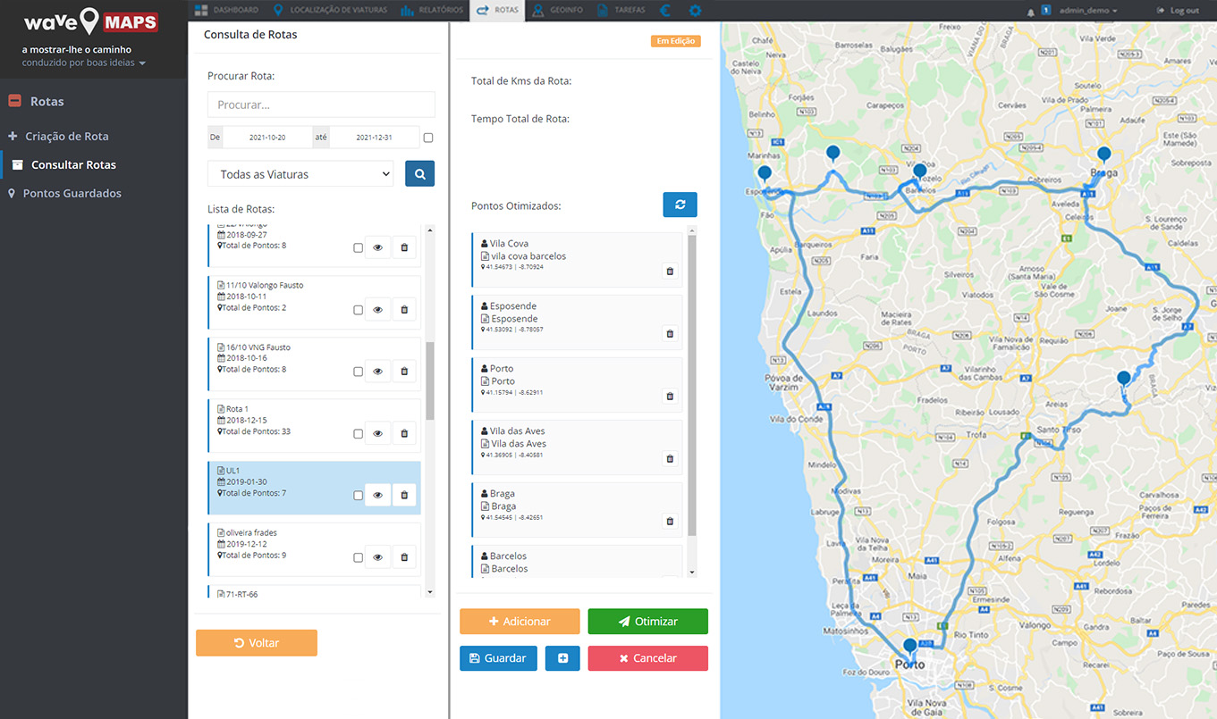Expand the admin_demo user menu

coord(1087,11)
